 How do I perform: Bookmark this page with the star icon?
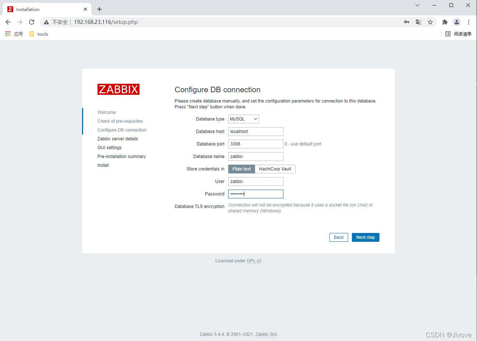(430, 22)
